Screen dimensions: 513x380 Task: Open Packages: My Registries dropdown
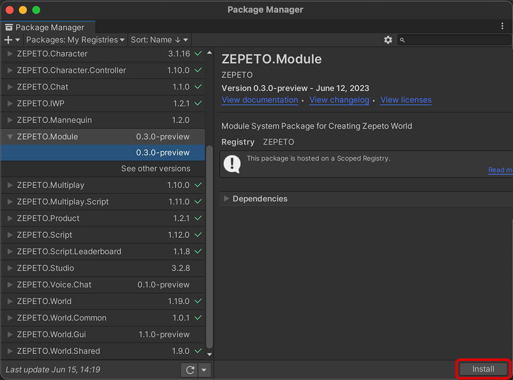[x=75, y=40]
